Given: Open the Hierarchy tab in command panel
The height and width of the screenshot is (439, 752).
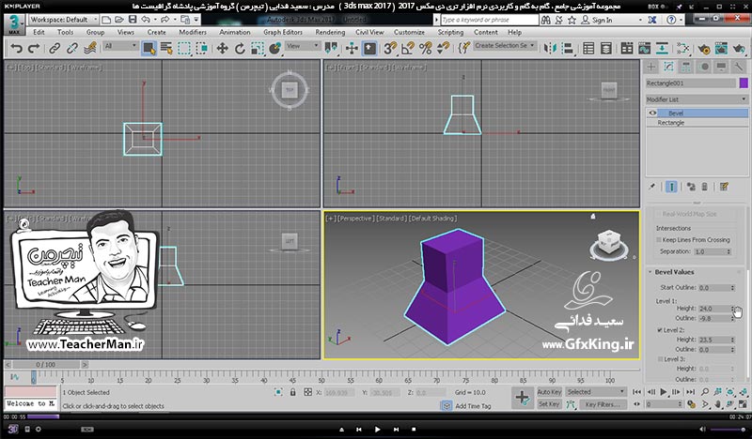Looking at the screenshot, I should click(686, 67).
